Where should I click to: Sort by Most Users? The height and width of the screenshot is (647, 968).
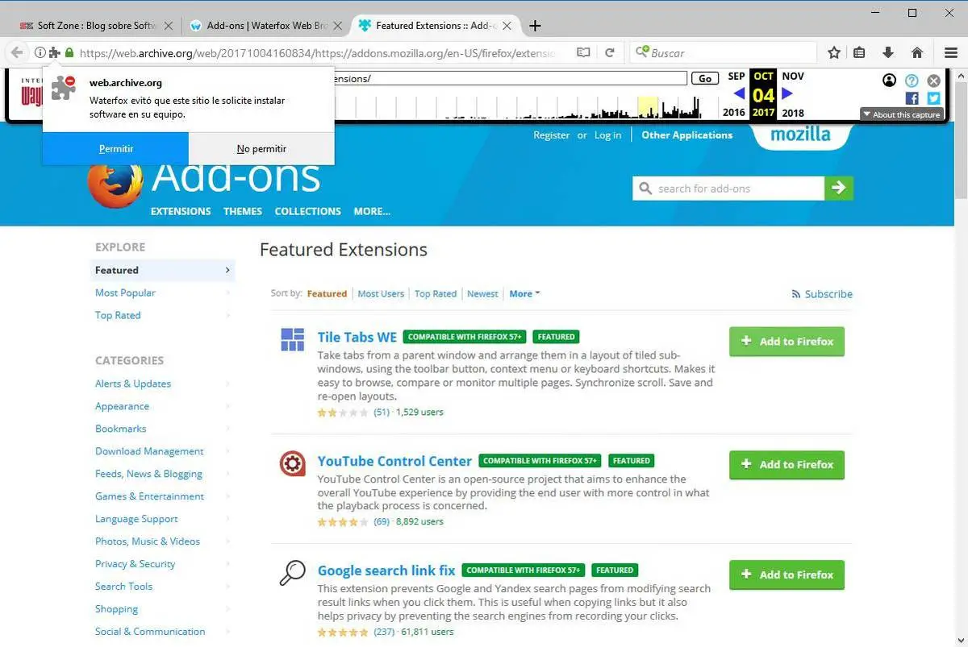(x=381, y=294)
